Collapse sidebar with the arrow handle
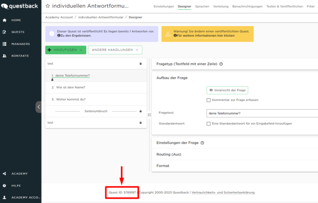Screen dimensions: 318x203 (x=38, y=107)
